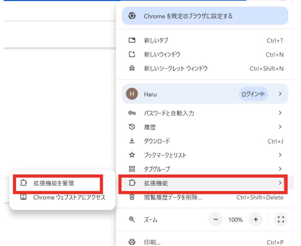This screenshot has width=301, height=246.
Task: Click the 100% zoom value
Action: click(235, 220)
